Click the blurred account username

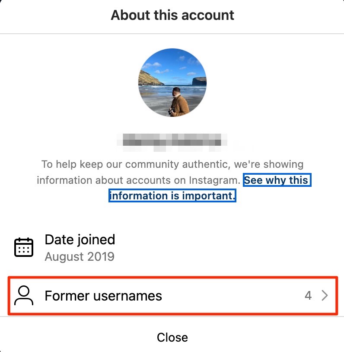pos(172,141)
